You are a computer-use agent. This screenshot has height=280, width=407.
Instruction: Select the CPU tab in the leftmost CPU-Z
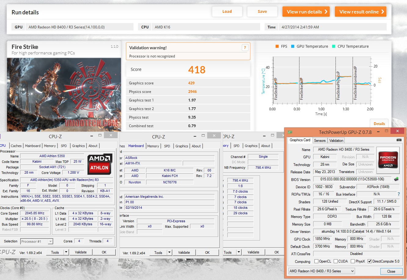point(3,146)
